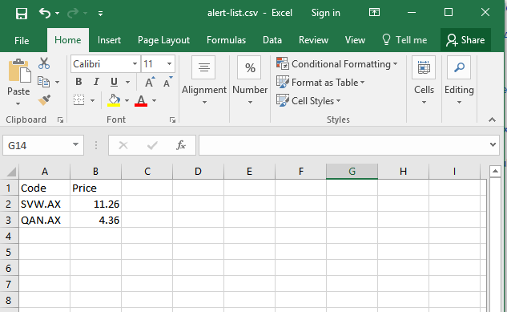Select cell B2 containing 11.26
This screenshot has height=312, width=507.
pos(95,204)
